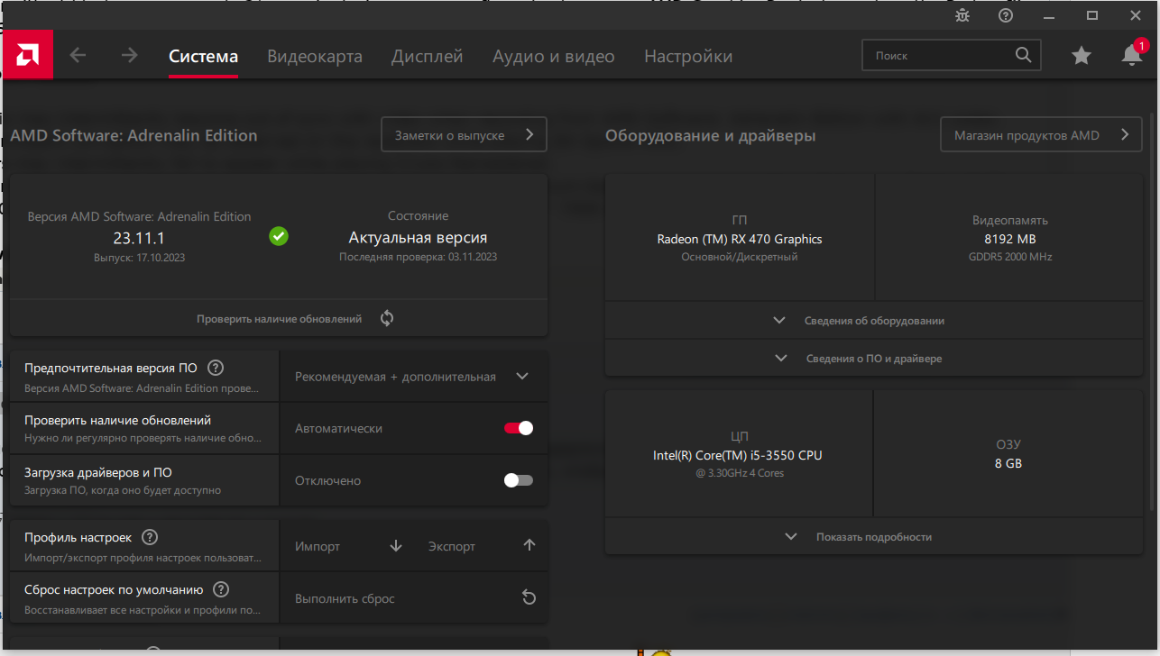Image resolution: width=1160 pixels, height=656 pixels.
Task: Click the @ 3.30GHz 4 Cores text
Action: [739, 473]
